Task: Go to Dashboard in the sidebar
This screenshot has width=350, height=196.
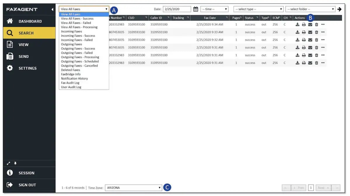Action: pos(30,21)
